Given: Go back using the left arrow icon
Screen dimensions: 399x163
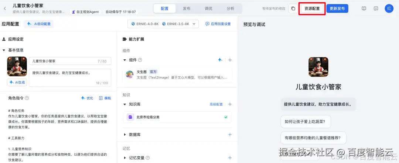Looking at the screenshot, I should [5, 8].
